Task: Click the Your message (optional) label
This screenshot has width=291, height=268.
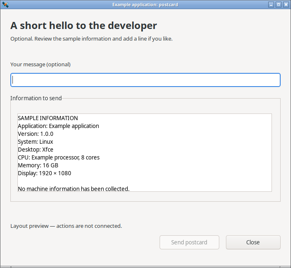Action: pyautogui.click(x=41, y=65)
